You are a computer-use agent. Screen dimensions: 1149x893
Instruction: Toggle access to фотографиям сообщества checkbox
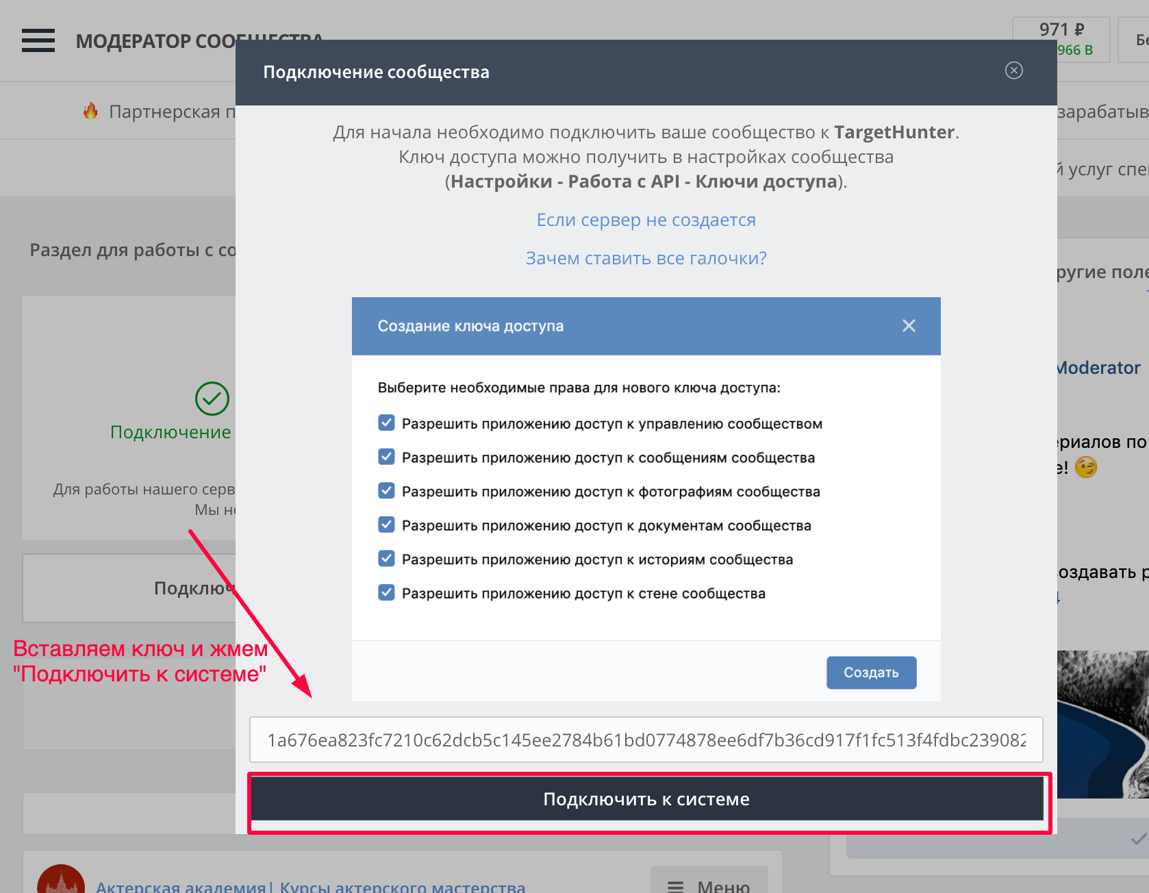point(386,490)
